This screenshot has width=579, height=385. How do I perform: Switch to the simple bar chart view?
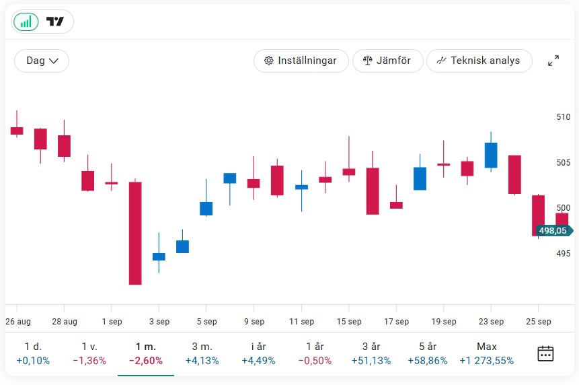click(26, 22)
